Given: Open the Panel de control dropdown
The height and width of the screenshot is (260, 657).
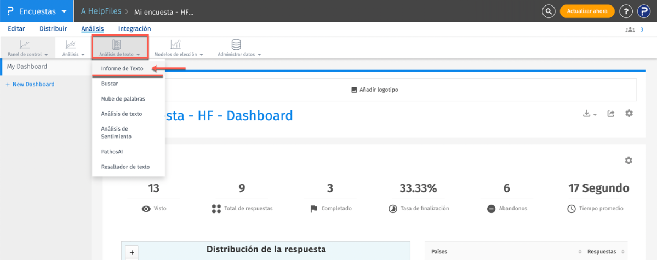Looking at the screenshot, I should point(28,48).
